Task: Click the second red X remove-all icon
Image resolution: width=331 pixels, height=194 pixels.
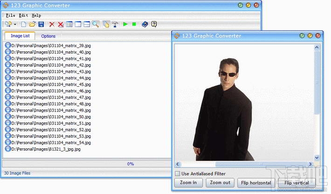Action: coord(61,24)
